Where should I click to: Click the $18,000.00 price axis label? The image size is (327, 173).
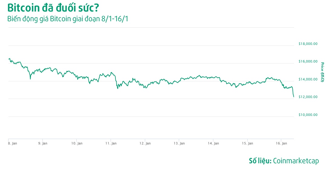[x=308, y=44]
